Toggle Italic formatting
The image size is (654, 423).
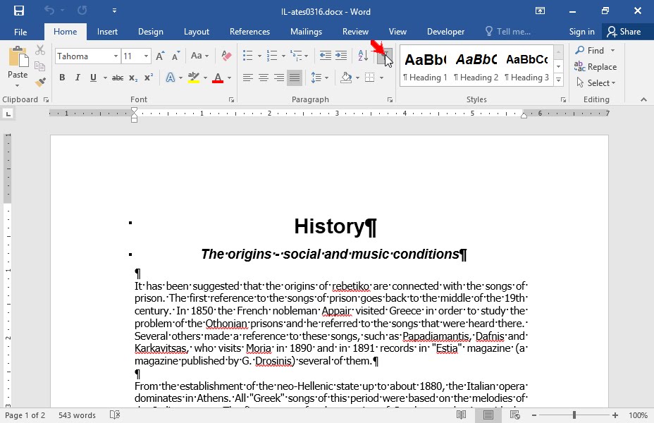click(x=78, y=78)
